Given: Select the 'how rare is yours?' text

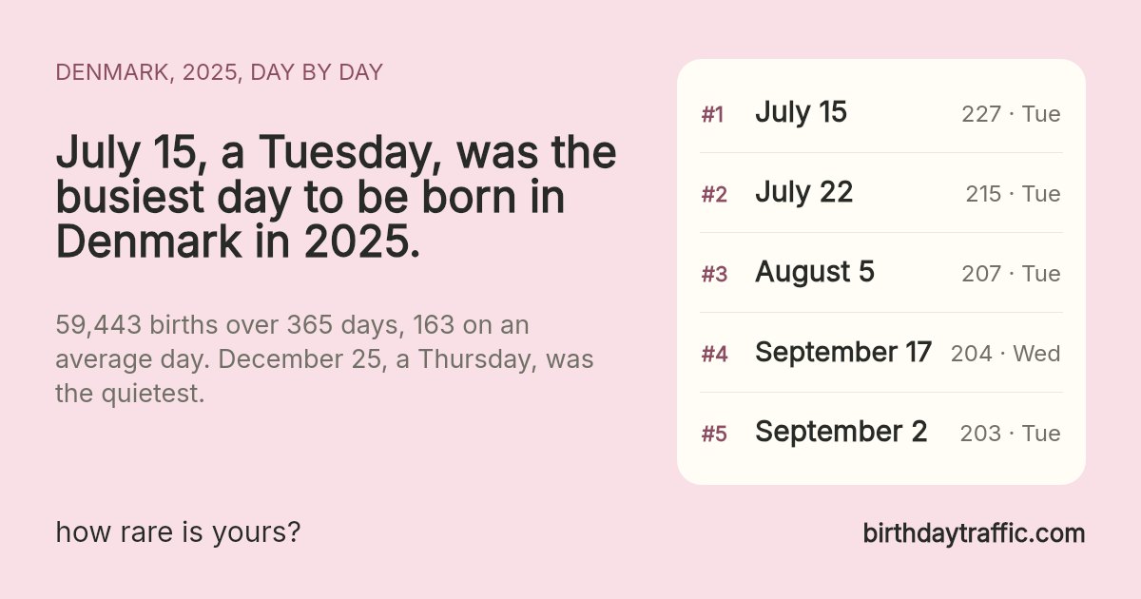Looking at the screenshot, I should coord(178,532).
